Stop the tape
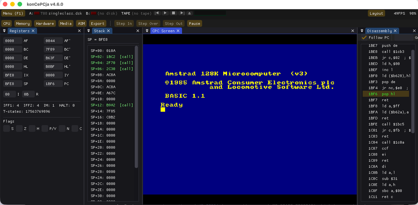Viewport: 418px width, 205px height. (173, 13)
